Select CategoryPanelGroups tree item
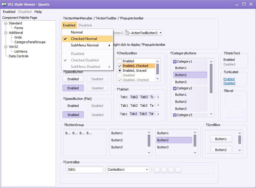This screenshot has height=188, width=256. pos(30,42)
